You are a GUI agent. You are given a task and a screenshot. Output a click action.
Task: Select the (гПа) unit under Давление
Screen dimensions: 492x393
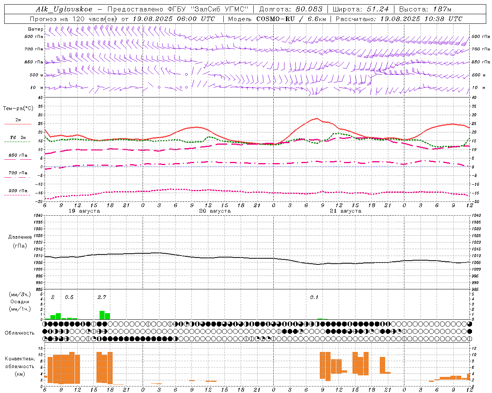click(20, 246)
